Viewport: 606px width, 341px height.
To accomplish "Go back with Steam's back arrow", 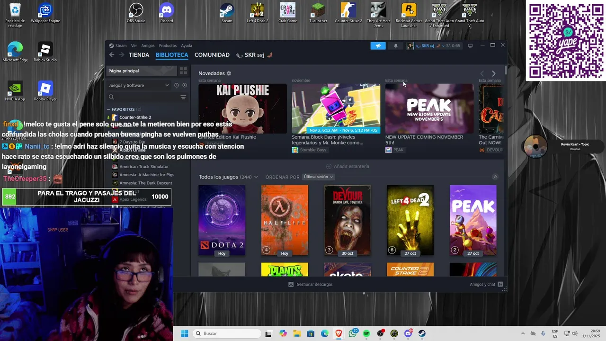I will [x=112, y=55].
